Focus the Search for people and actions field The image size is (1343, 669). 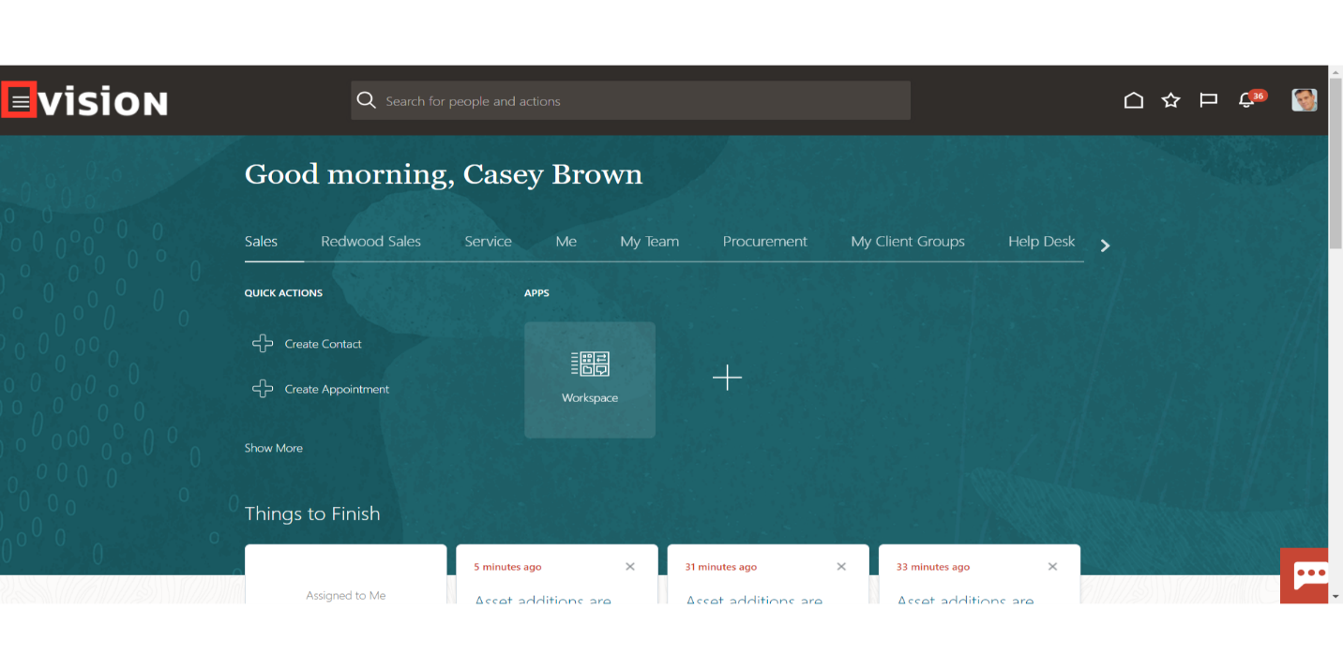(630, 100)
